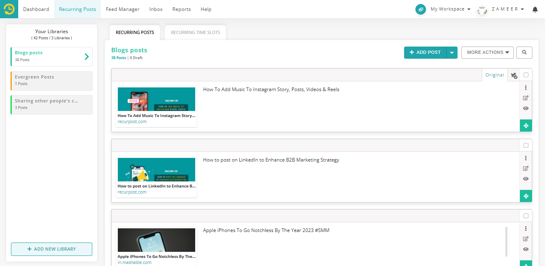Click the LinkedIn post thumbnail
The width and height of the screenshot is (545, 266).
tap(156, 170)
